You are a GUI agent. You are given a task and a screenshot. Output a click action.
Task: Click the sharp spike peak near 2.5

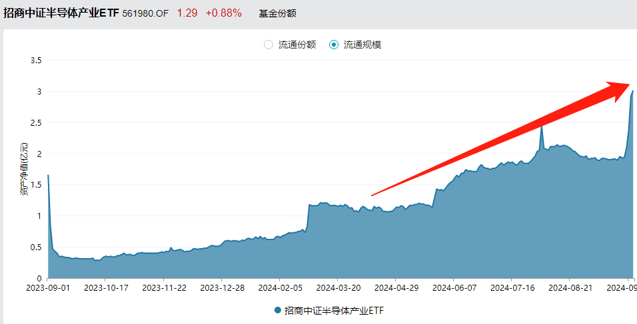(541, 126)
